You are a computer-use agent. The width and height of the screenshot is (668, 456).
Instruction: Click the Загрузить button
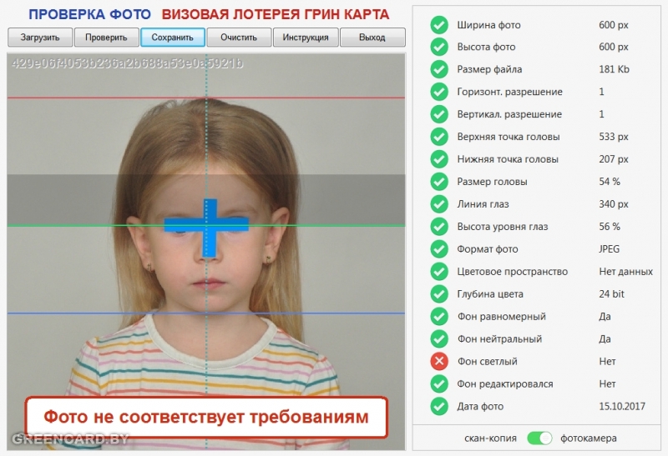click(40, 38)
